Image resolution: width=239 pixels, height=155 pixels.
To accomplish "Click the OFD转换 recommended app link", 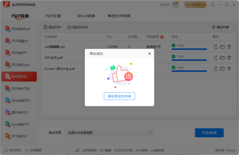I will pyautogui.click(x=141, y=151).
